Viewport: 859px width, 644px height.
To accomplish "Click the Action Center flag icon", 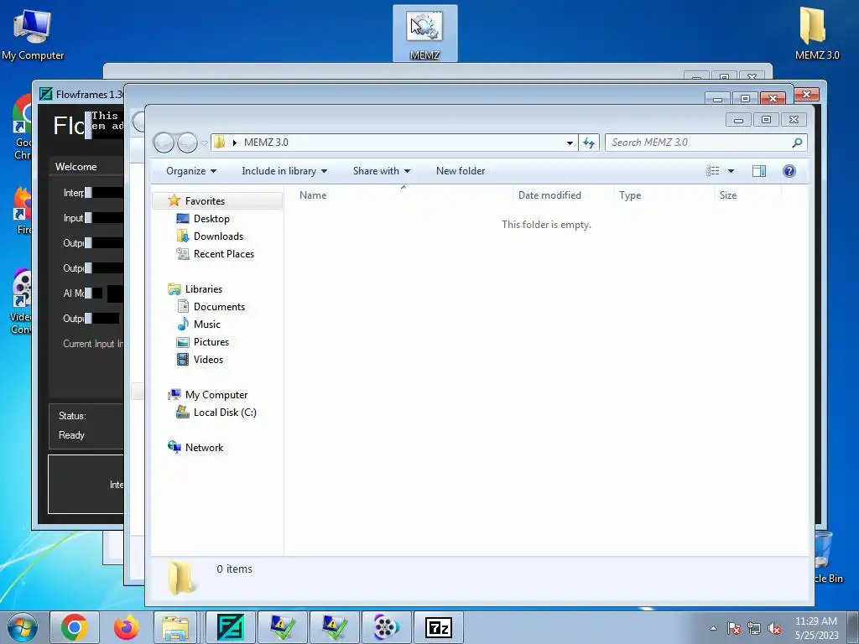I will click(734, 628).
